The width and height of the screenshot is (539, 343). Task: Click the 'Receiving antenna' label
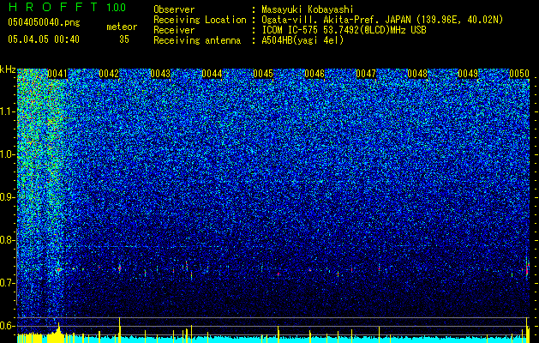pos(197,40)
